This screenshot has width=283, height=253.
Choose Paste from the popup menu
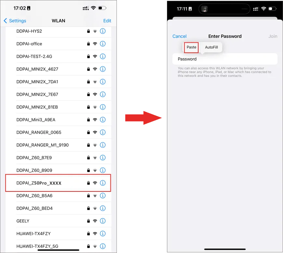tap(191, 48)
